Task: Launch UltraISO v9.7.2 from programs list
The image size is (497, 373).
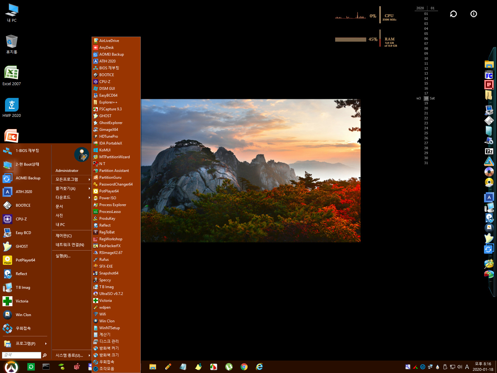Action: [x=116, y=294]
